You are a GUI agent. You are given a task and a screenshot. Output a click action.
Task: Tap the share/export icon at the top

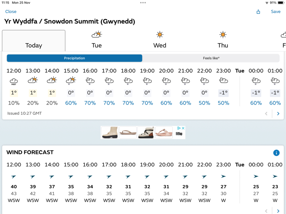pyautogui.click(x=258, y=12)
